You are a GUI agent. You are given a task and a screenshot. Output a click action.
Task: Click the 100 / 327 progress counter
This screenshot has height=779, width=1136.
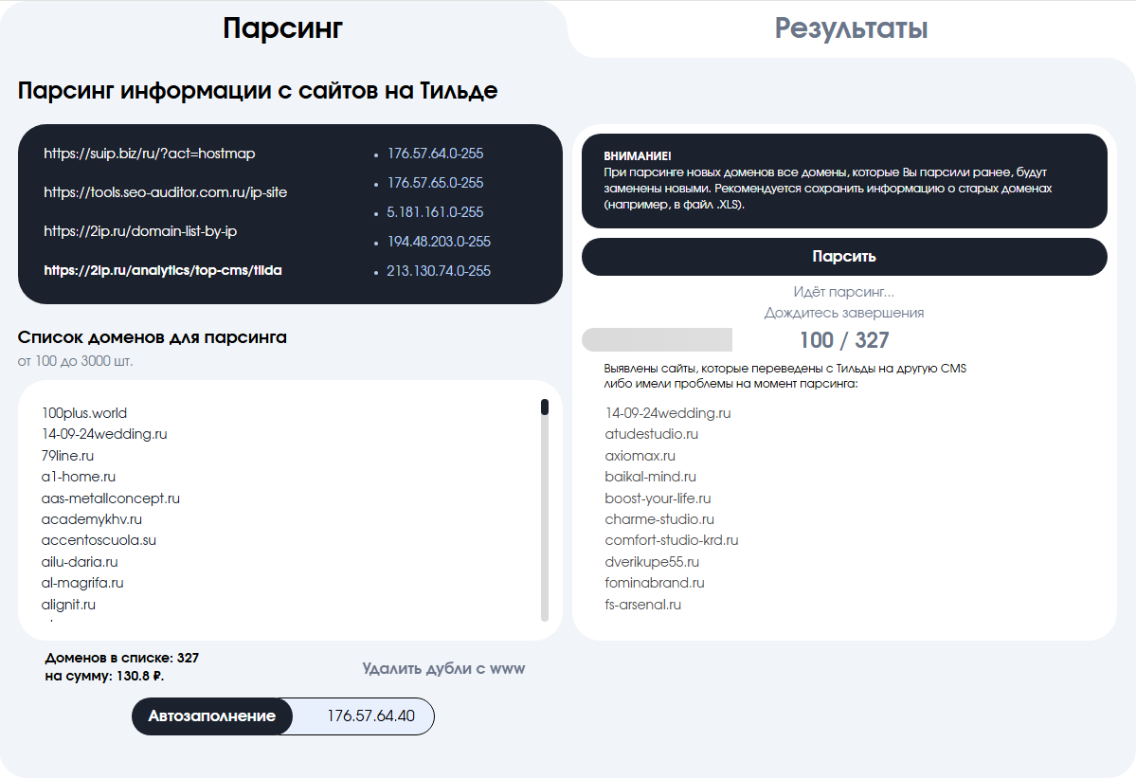coord(844,340)
